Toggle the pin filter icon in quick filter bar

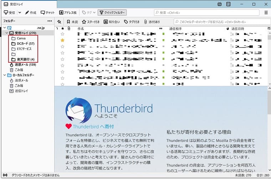point(59,22)
